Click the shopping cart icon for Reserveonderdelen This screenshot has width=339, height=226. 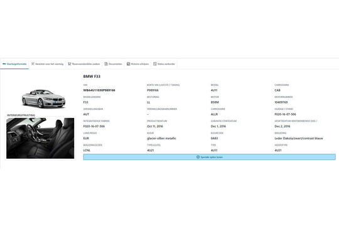pyautogui.click(x=70, y=64)
